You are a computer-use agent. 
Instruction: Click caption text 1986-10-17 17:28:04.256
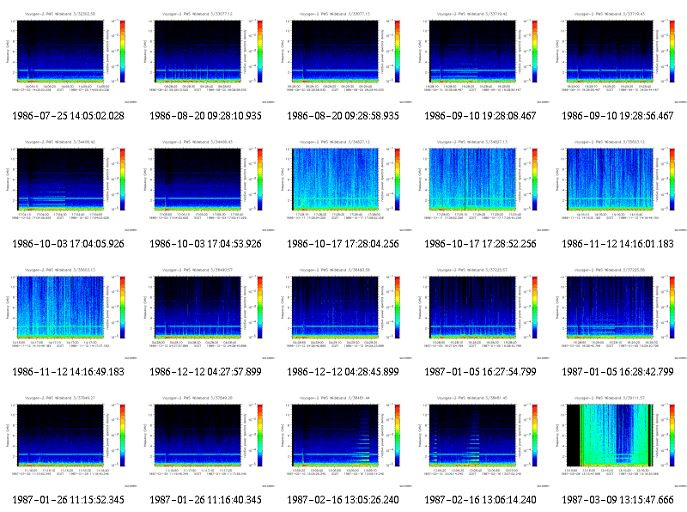click(343, 244)
